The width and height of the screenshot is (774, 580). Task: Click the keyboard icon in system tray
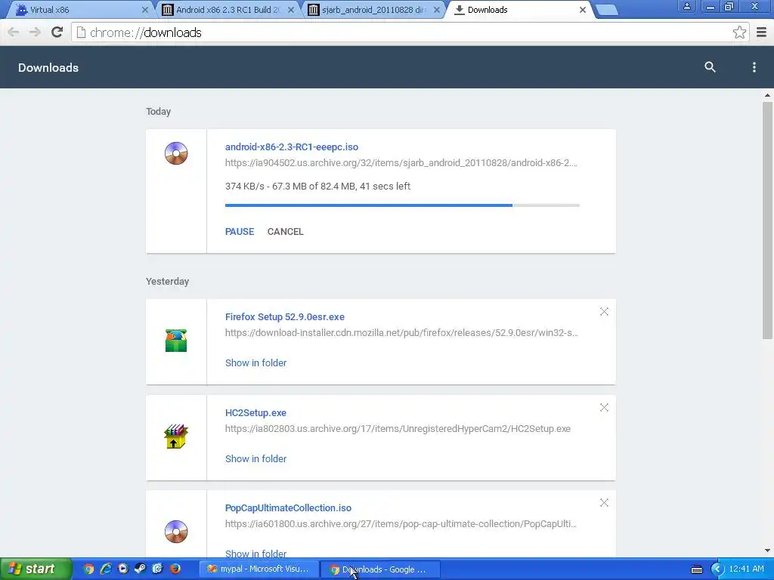click(x=696, y=569)
